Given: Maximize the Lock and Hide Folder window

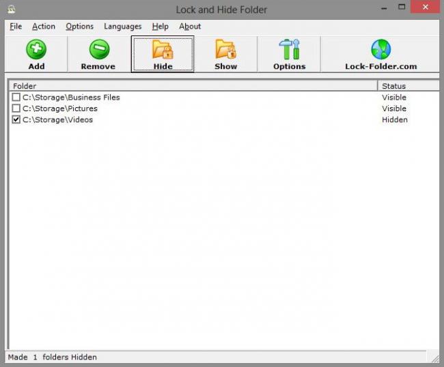Looking at the screenshot, I should (x=402, y=7).
